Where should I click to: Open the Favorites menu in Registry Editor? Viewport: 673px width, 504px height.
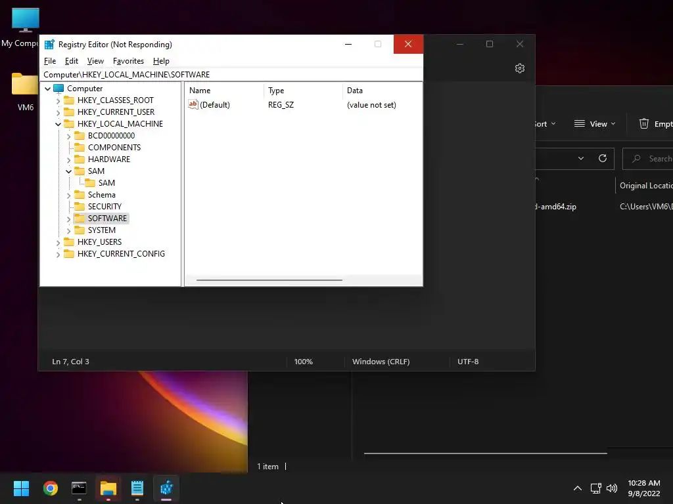click(x=128, y=61)
